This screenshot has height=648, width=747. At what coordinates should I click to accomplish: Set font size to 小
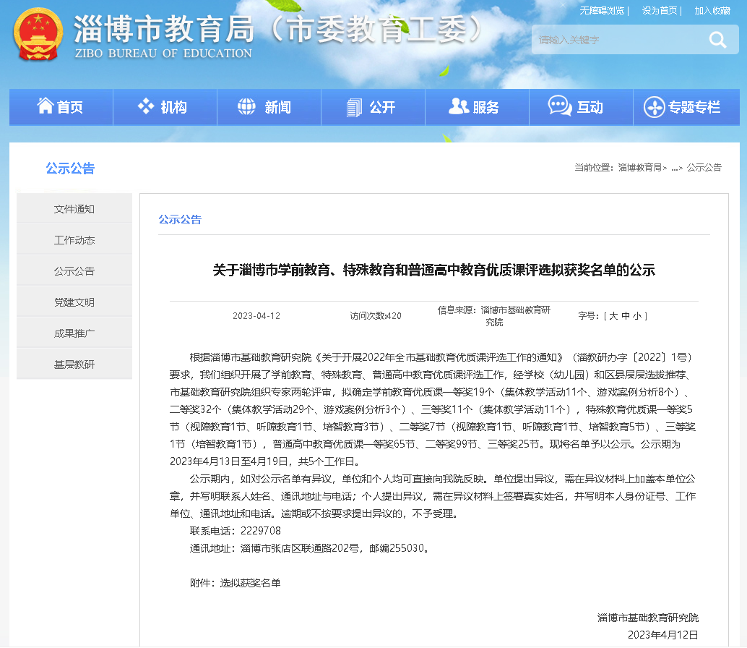637,315
